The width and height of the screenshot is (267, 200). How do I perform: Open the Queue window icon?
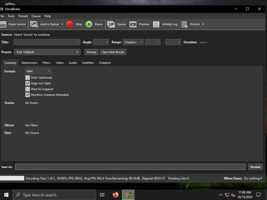[x=111, y=24]
